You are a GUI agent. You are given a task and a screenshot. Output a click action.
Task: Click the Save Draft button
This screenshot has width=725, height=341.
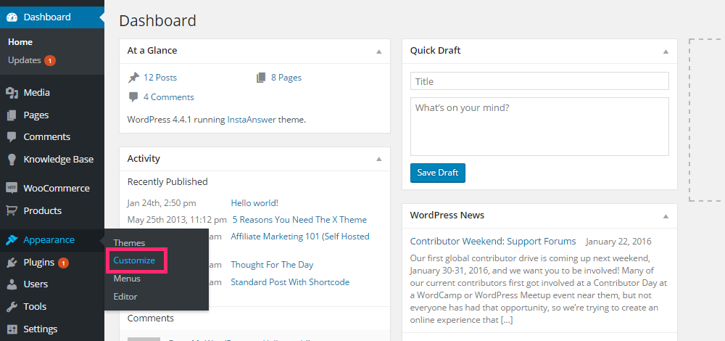tap(437, 173)
